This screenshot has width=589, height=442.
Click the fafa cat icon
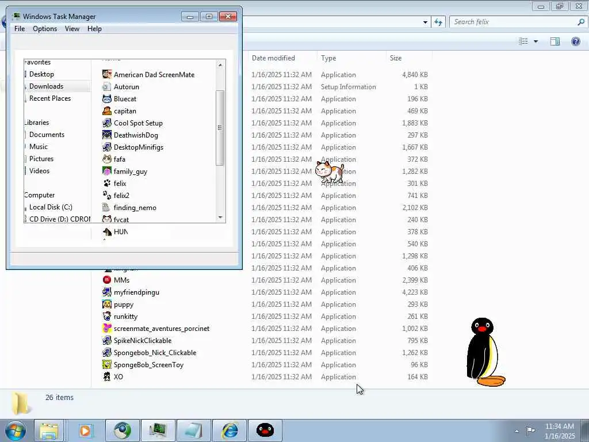point(107,159)
